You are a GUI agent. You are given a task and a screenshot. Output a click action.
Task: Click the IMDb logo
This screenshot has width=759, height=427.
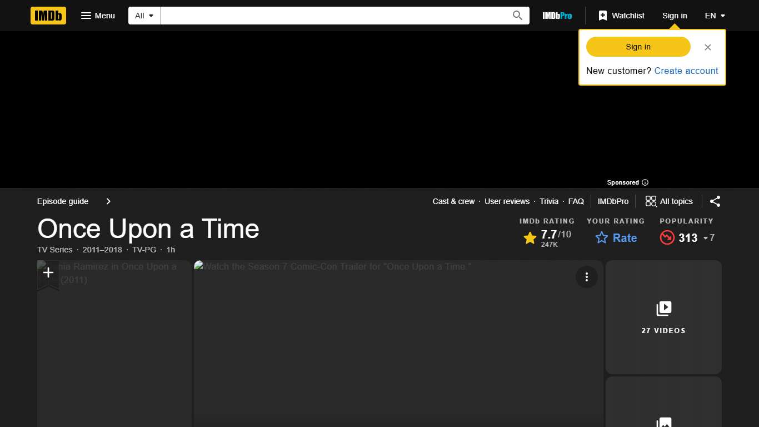[48, 16]
